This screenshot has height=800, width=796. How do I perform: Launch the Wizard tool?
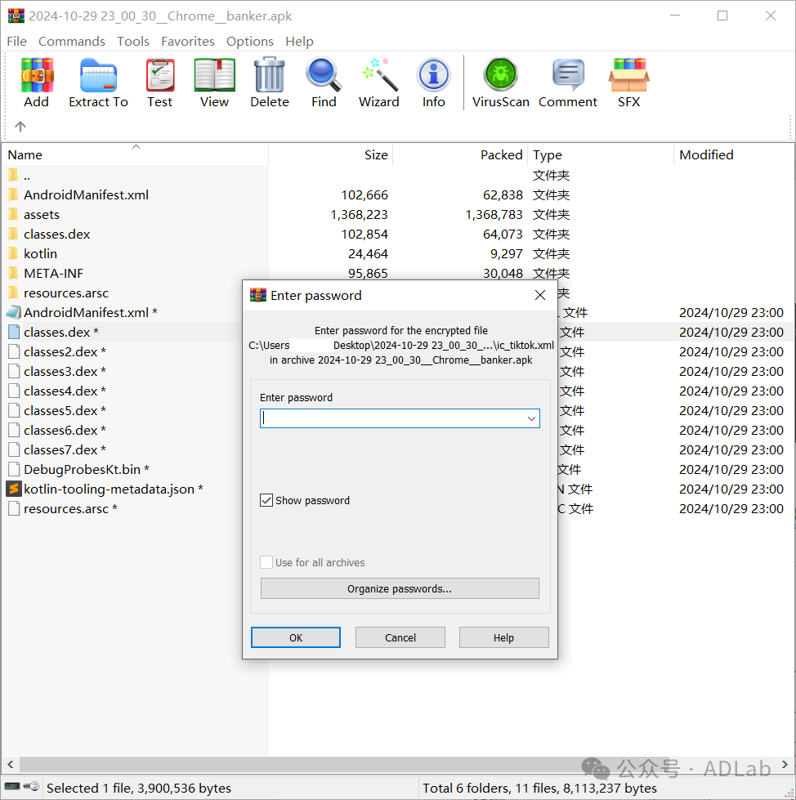[379, 83]
